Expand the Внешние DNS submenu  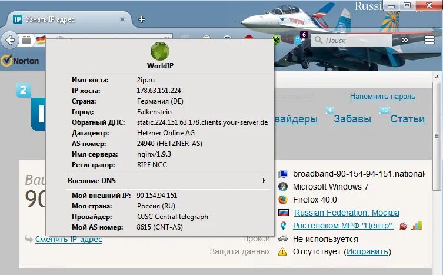click(168, 181)
